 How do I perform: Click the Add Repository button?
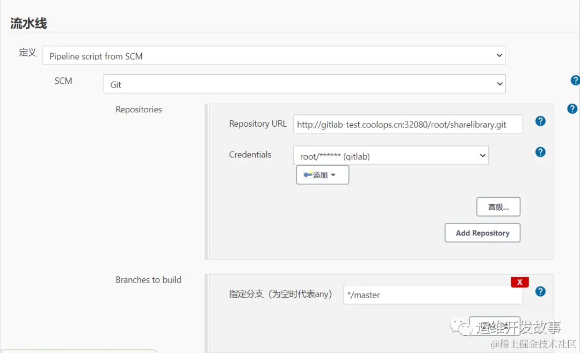click(x=482, y=233)
